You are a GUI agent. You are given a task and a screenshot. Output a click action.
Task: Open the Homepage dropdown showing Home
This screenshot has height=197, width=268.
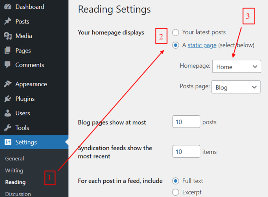pos(236,67)
